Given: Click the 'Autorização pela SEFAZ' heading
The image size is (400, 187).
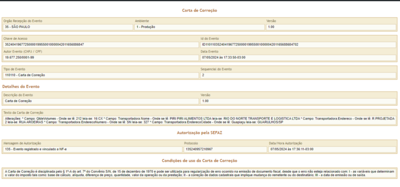Looking at the screenshot, I should coord(199,133).
